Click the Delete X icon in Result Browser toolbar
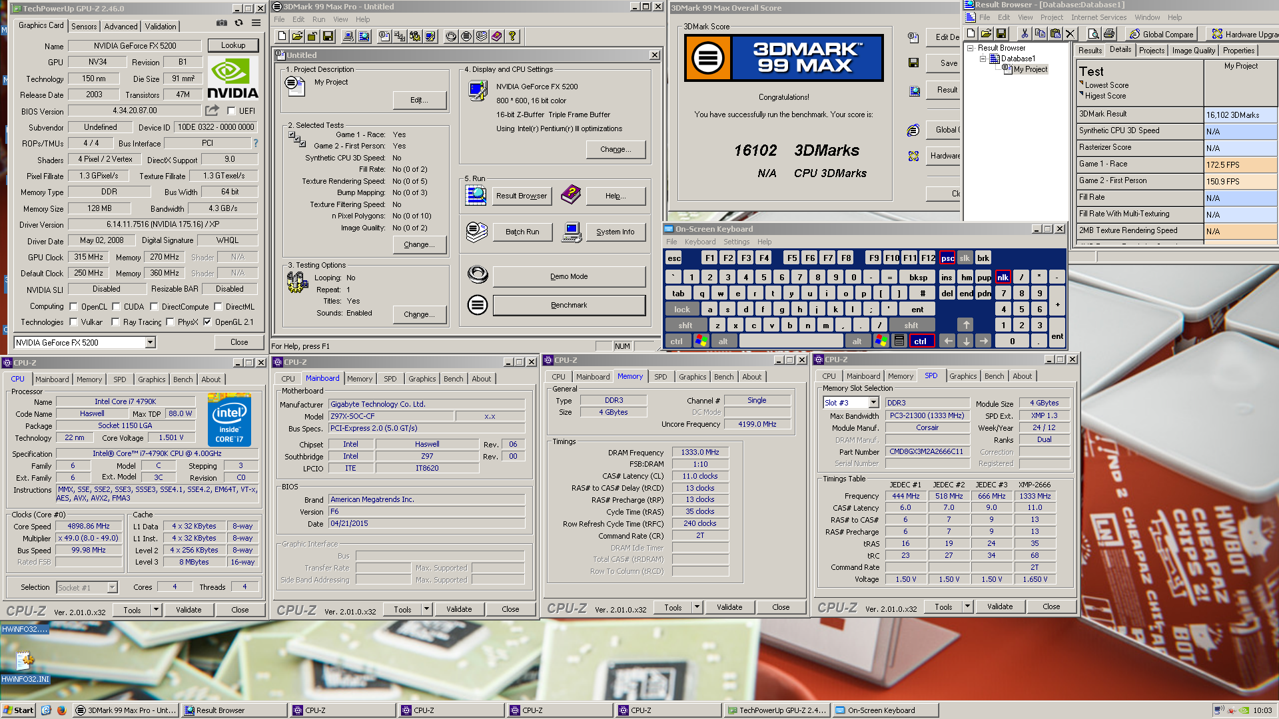Image resolution: width=1279 pixels, height=719 pixels. pyautogui.click(x=1070, y=33)
